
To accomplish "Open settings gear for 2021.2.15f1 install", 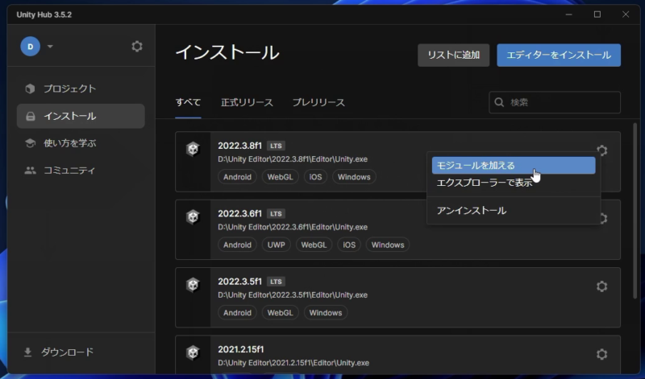I will (x=601, y=354).
